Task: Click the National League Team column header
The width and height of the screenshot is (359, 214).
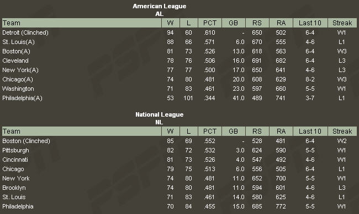Action: [82, 131]
